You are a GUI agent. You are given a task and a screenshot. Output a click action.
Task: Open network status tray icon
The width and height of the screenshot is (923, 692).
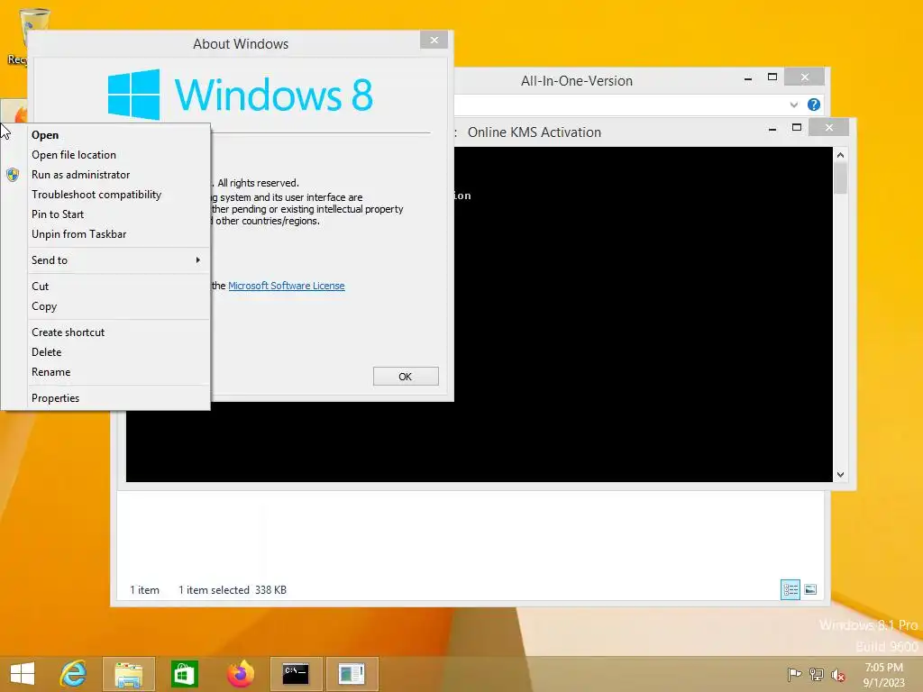816,674
